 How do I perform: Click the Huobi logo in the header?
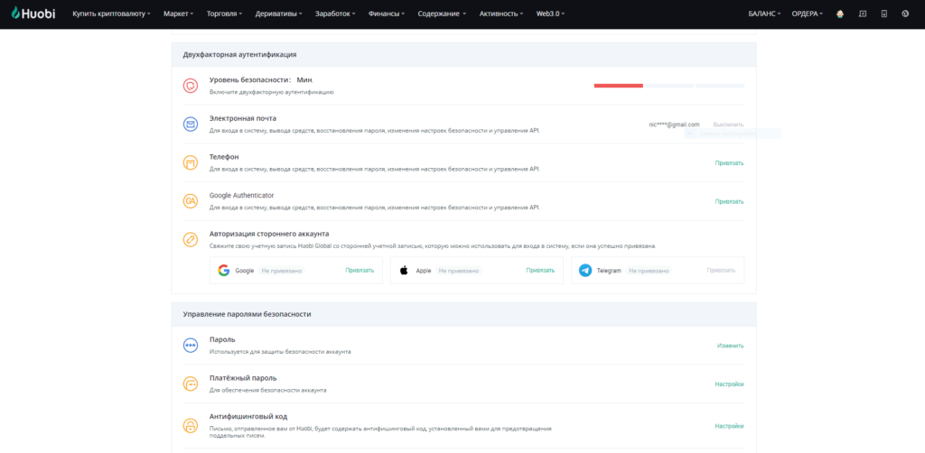[33, 14]
